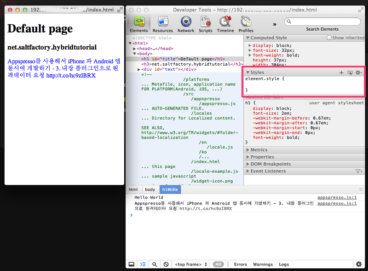
Task: Expand the computed font-weight property
Action: (x=250, y=55)
